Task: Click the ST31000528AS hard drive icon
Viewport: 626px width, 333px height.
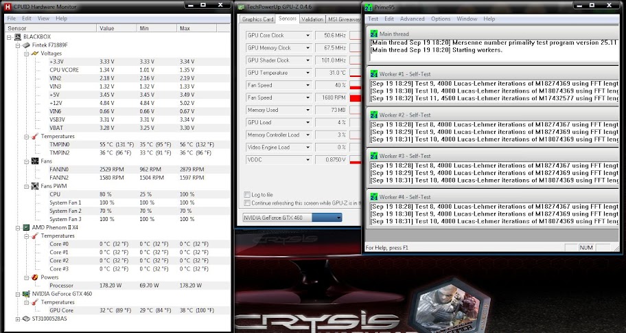Action: click(25, 319)
